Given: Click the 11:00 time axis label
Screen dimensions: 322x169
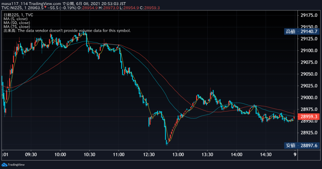Looking at the screenshot, I should pyautogui.click(x=119, y=155).
